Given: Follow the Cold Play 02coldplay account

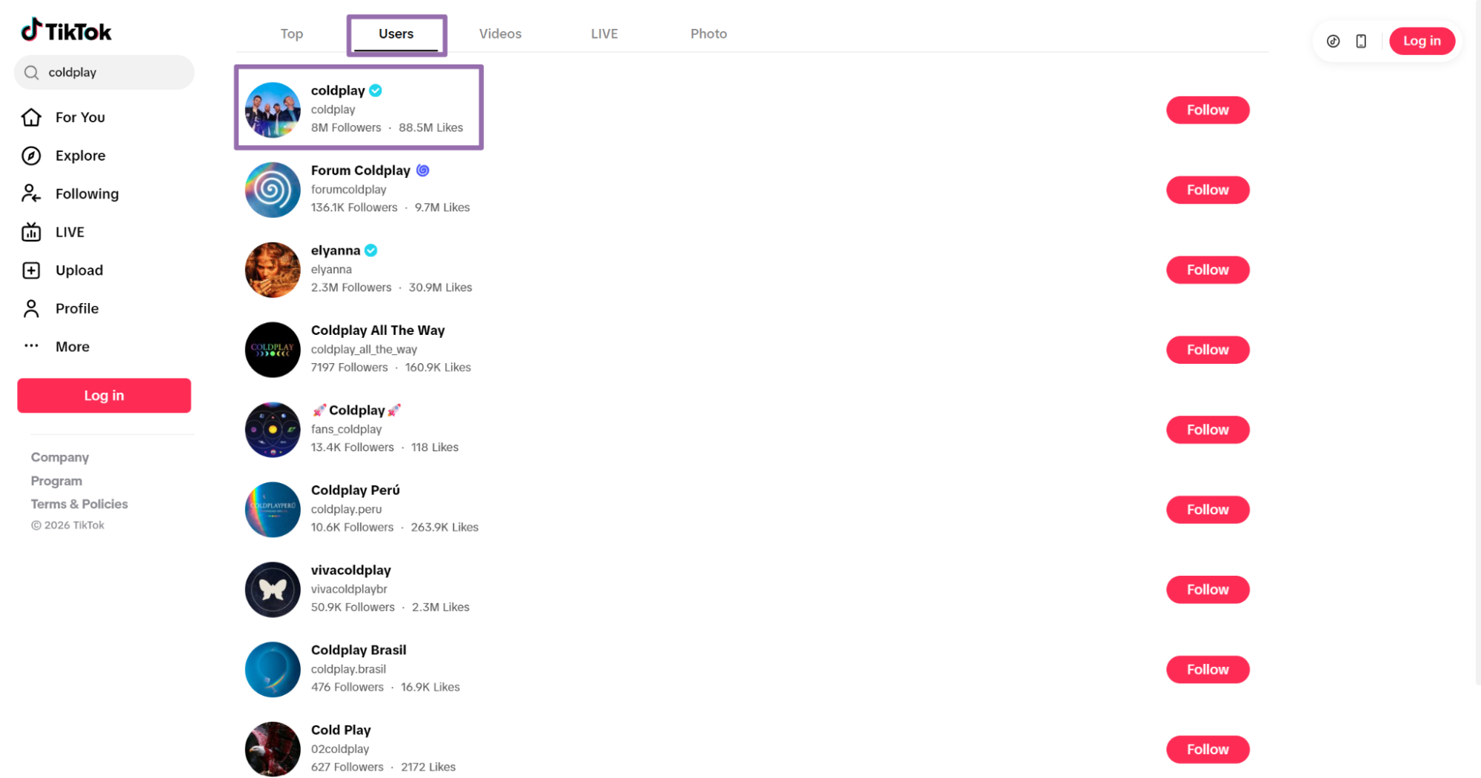Looking at the screenshot, I should click(x=1208, y=749).
